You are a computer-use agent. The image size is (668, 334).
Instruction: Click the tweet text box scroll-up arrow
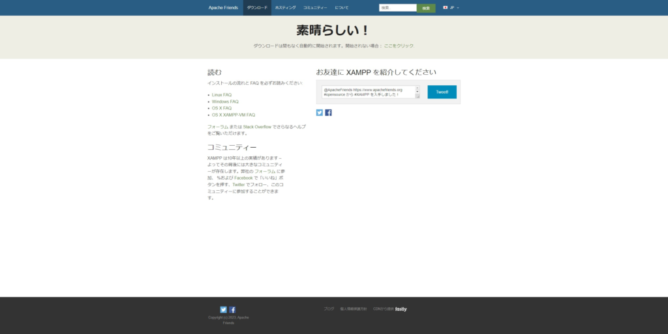pos(417,87)
